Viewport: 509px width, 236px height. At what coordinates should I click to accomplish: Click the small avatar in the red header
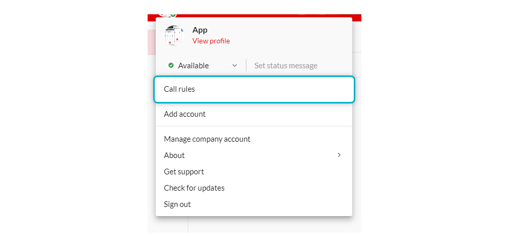click(164, 15)
